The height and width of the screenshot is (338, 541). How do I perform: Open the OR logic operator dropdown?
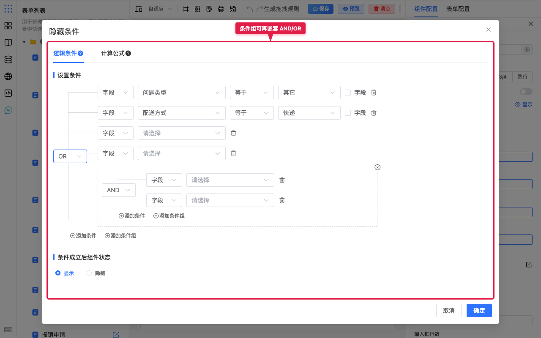point(70,156)
